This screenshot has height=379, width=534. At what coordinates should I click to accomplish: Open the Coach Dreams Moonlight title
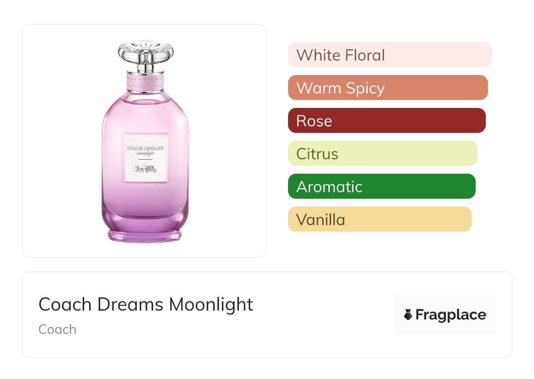(146, 304)
